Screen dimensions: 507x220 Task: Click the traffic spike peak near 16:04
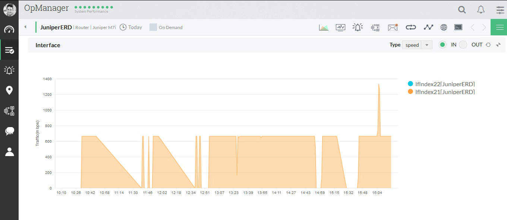point(379,84)
